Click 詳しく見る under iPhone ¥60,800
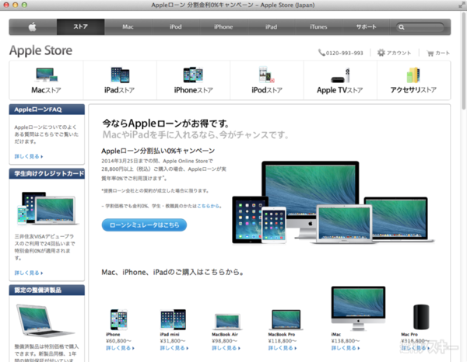This screenshot has height=362, width=467. pos(120,348)
